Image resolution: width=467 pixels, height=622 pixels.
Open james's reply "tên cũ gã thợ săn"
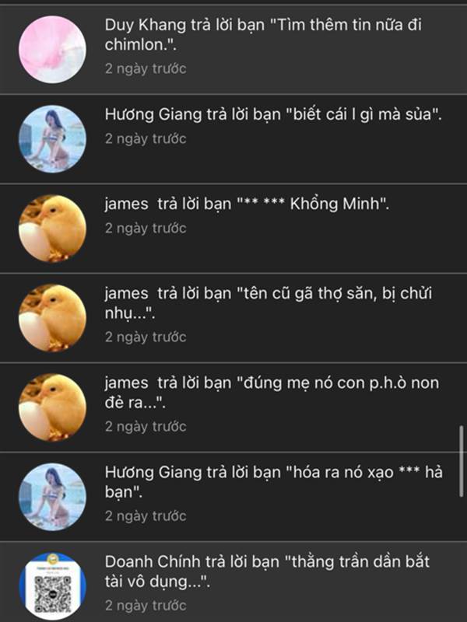click(233, 318)
